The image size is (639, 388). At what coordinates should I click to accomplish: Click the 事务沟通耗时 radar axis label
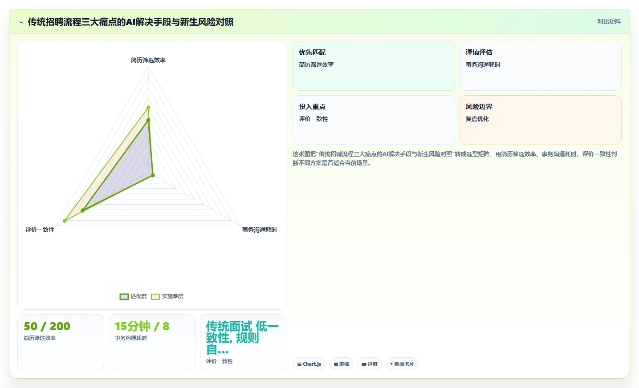pos(260,230)
